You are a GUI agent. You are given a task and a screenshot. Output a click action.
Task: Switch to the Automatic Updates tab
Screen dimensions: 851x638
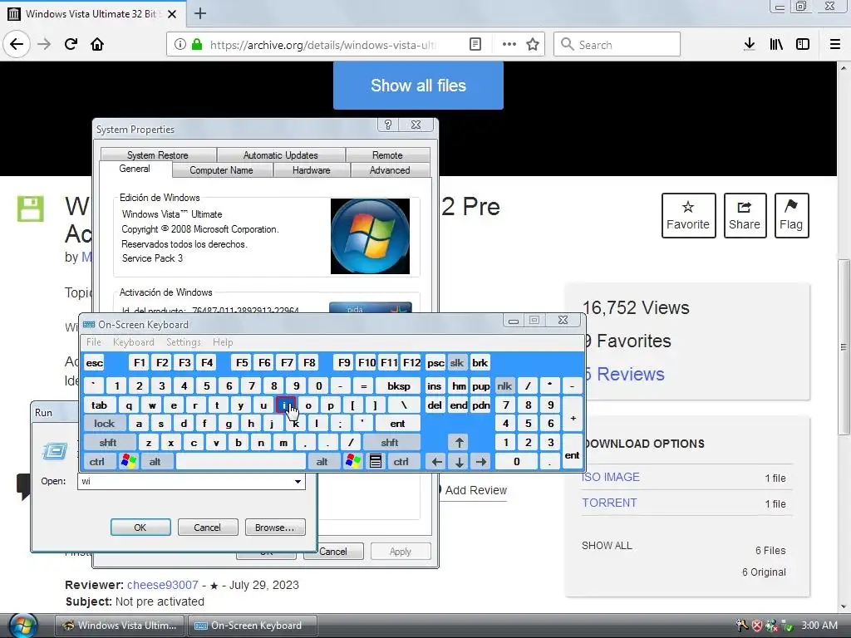[281, 155]
